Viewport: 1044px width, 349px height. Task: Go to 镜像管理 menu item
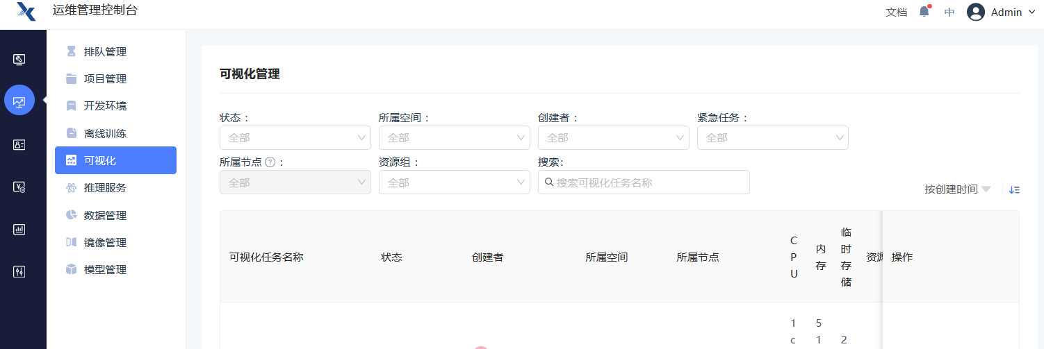(115, 242)
